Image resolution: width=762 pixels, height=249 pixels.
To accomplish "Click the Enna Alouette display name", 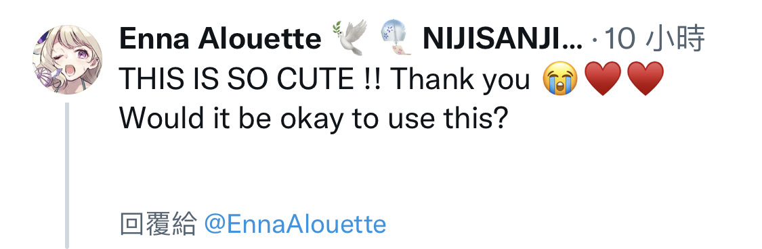I will tap(220, 38).
